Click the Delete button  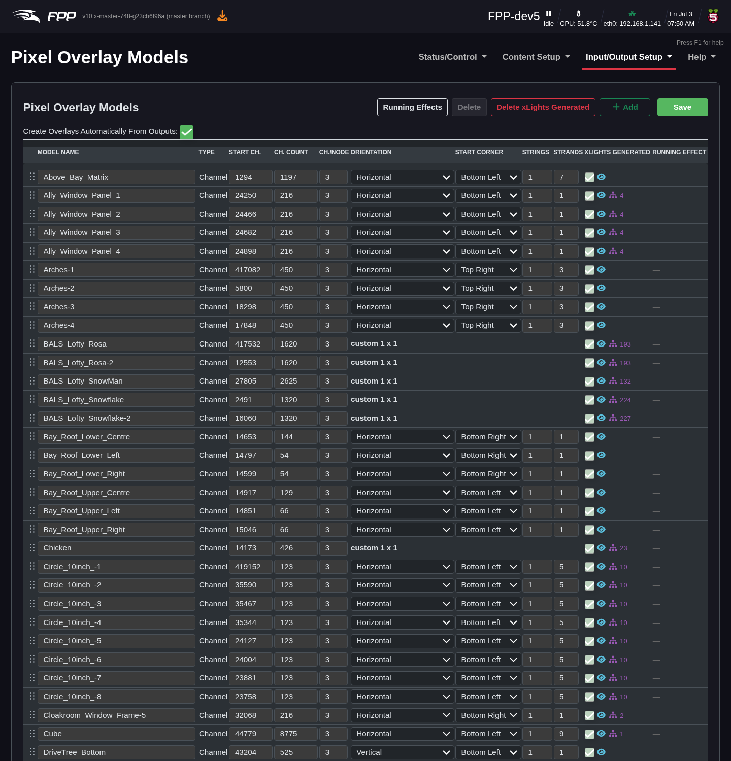click(469, 107)
